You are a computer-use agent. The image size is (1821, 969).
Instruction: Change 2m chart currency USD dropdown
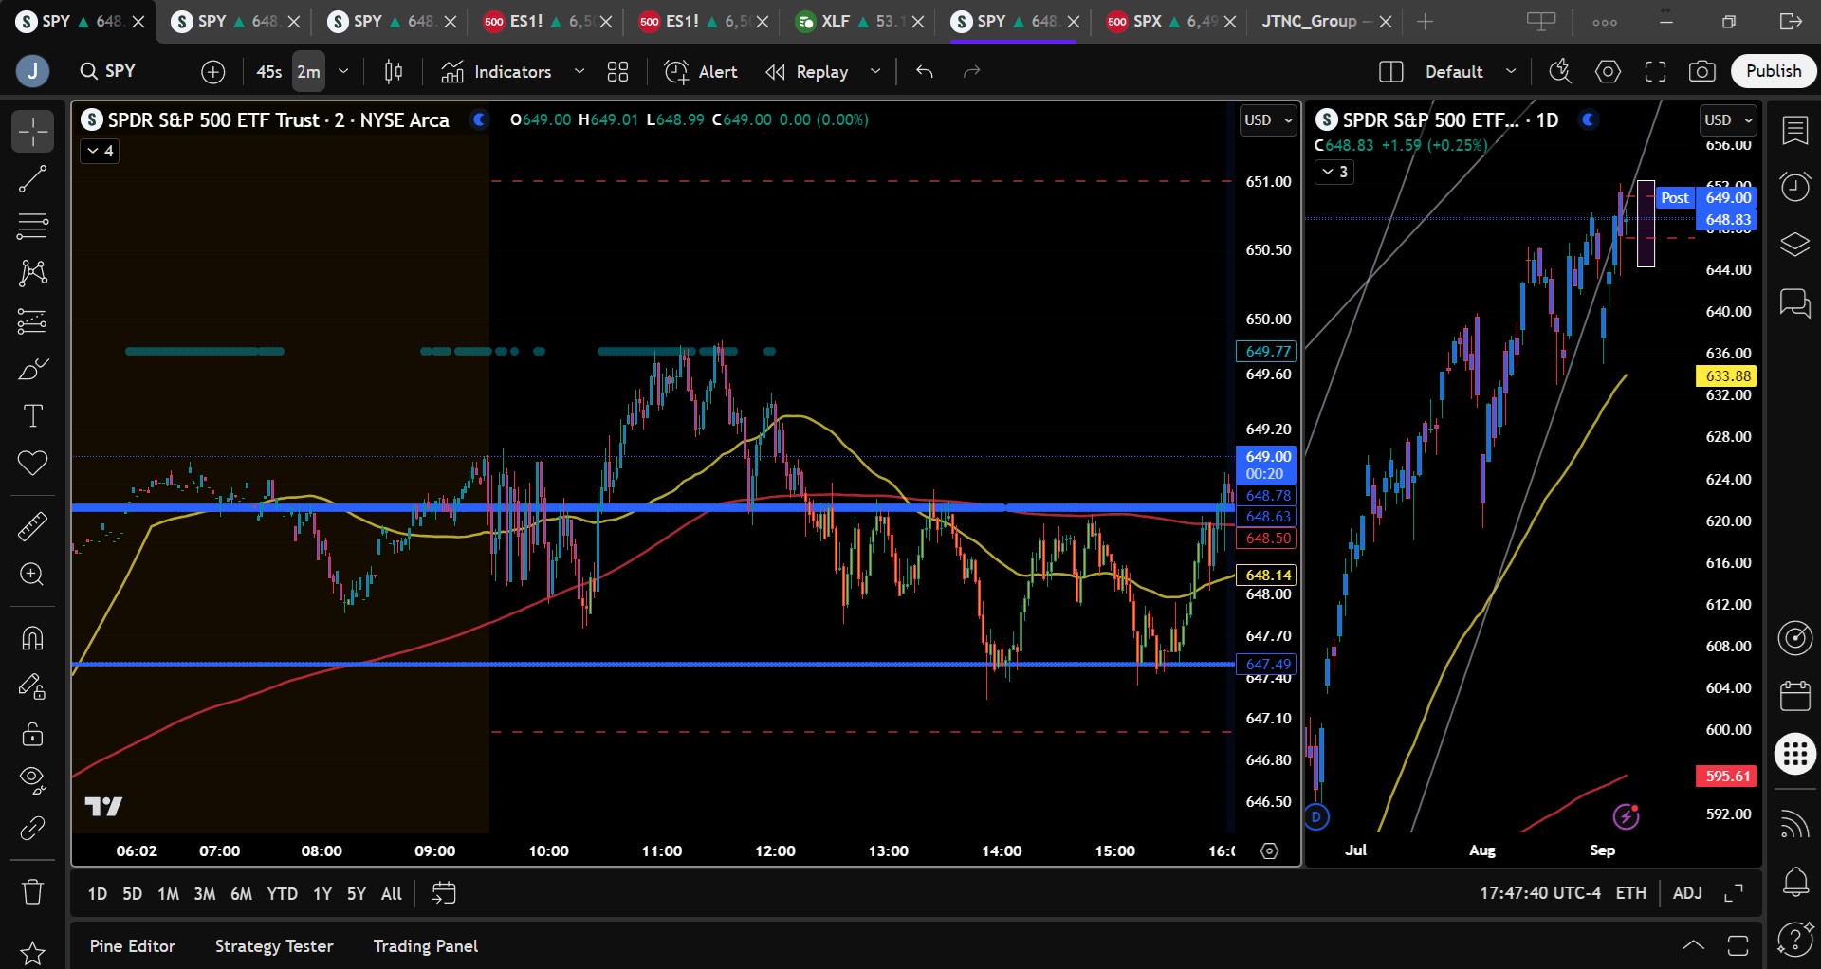[x=1268, y=120]
